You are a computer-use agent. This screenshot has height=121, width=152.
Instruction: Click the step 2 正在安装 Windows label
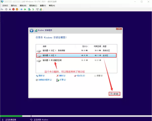click(41, 120)
